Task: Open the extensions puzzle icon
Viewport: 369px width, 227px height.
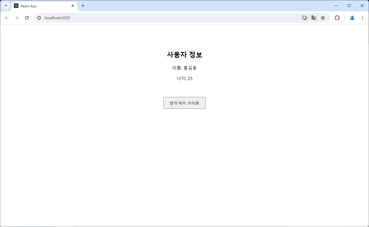Action: (337, 18)
